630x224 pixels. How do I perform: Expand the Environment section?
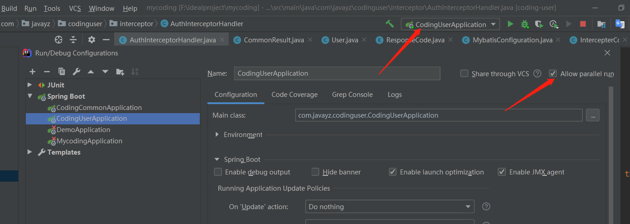pos(217,134)
